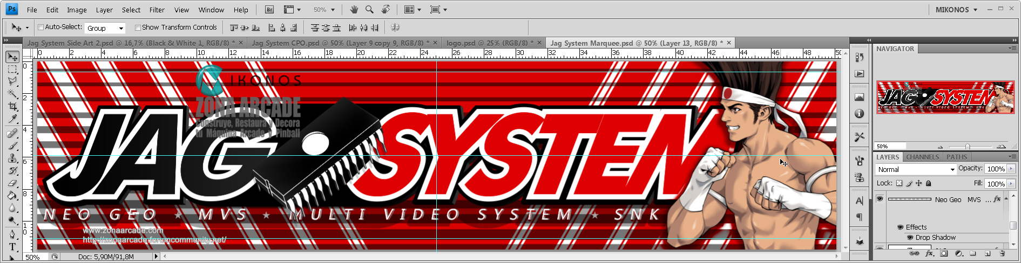Select the Crop tool
Image resolution: width=1021 pixels, height=263 pixels.
12,106
